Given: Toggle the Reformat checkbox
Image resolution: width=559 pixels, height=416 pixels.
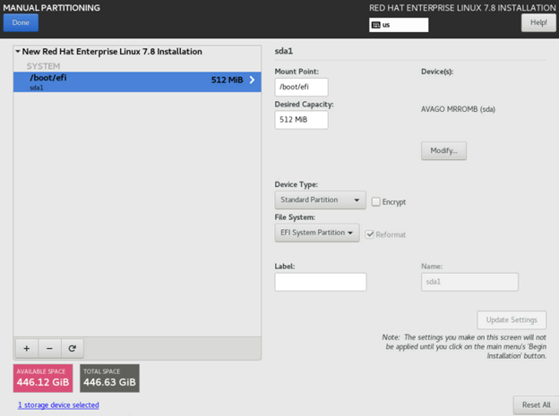Looking at the screenshot, I should [370, 234].
